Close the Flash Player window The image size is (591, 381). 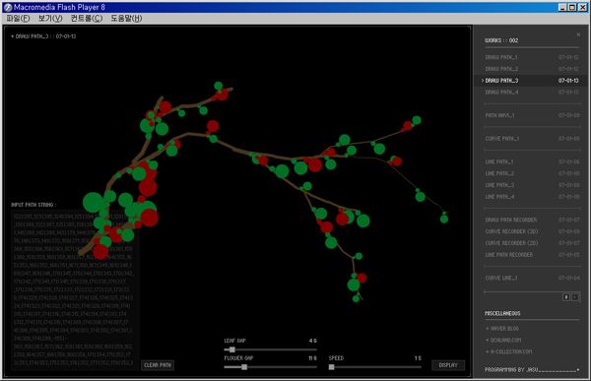pos(583,7)
